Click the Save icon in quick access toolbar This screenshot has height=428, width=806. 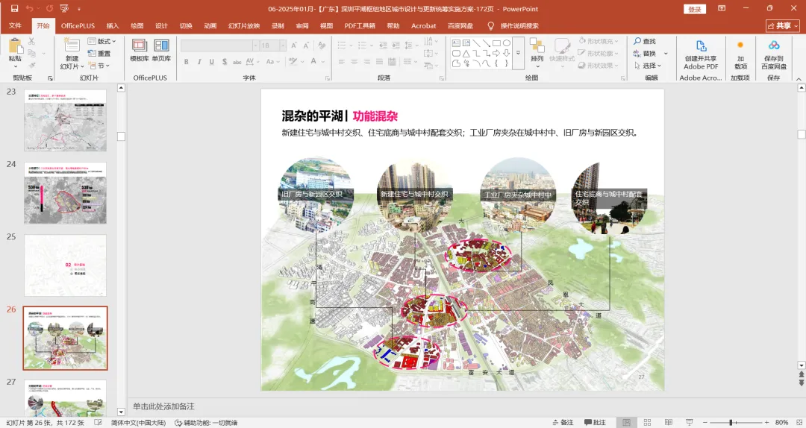tap(14, 9)
